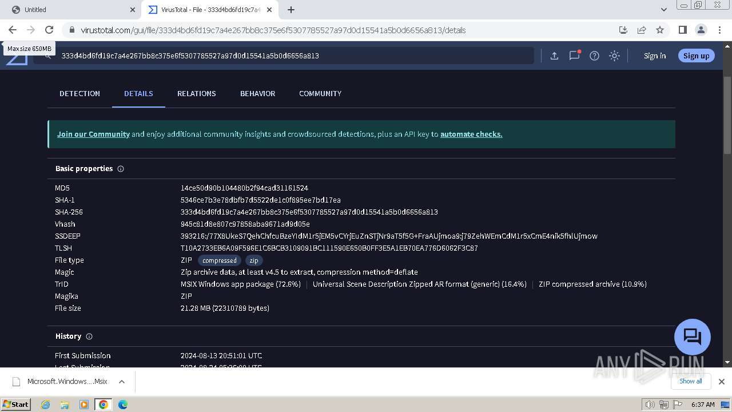Switch to the Untitled browser tab
Screen dimensions: 732x412
click(70, 10)
